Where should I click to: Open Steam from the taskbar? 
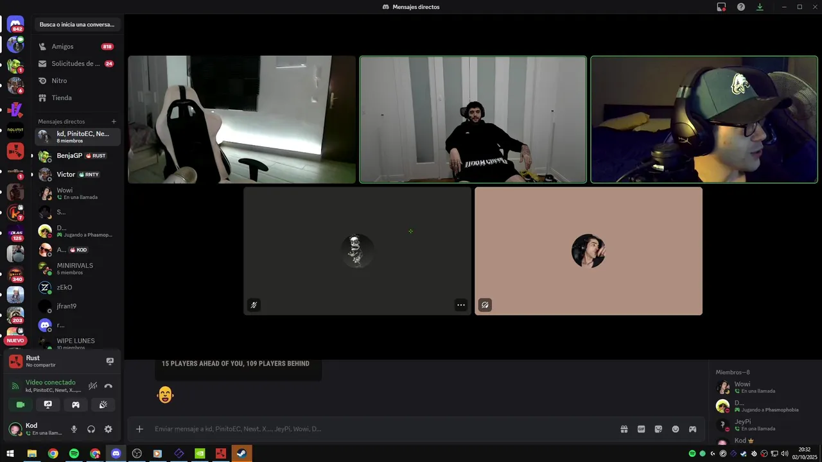241,454
